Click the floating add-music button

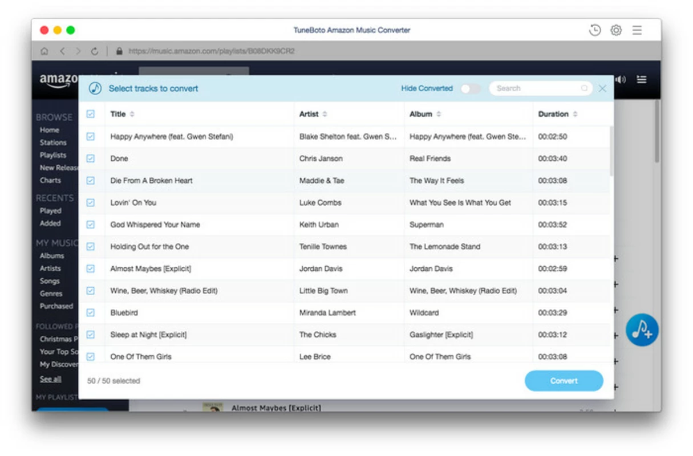coord(642,329)
